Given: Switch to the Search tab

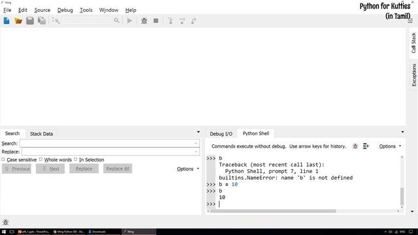Looking at the screenshot, I should (x=12, y=133).
